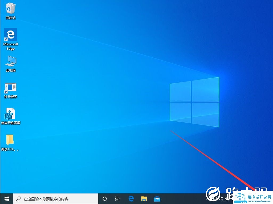Open Task View from the taskbar
The image size is (273, 204).
pyautogui.click(x=117, y=199)
